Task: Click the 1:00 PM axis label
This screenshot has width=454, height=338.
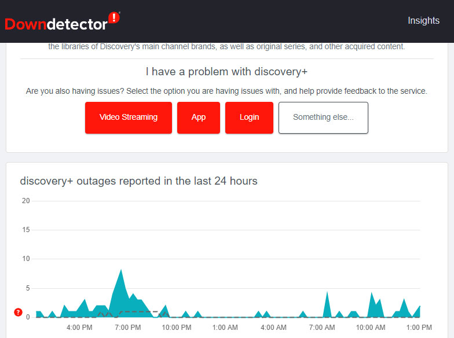Action: coord(419,328)
